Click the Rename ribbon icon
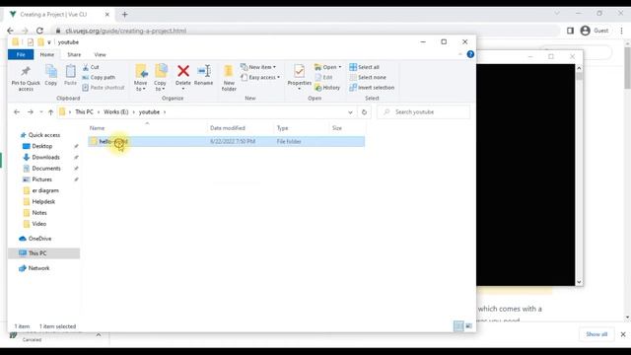The width and height of the screenshot is (631, 355). pyautogui.click(x=204, y=75)
